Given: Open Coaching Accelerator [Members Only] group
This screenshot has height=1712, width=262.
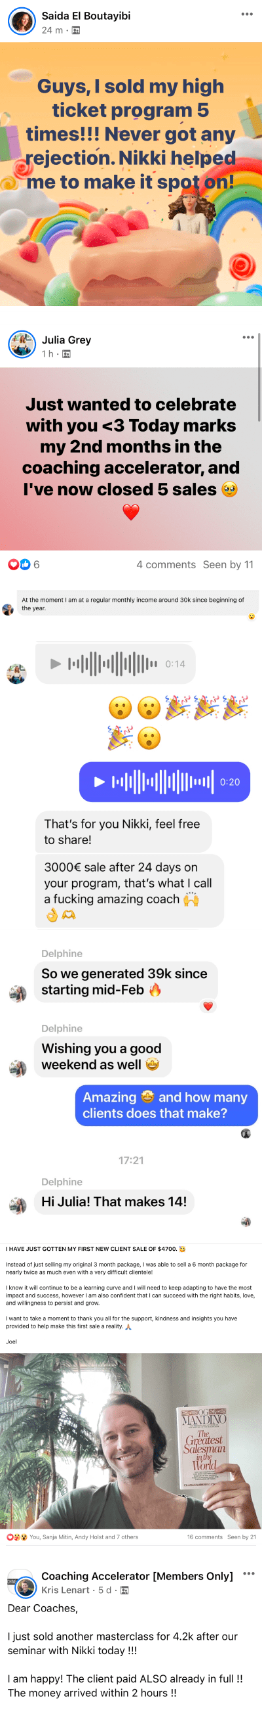Looking at the screenshot, I should 138,1576.
